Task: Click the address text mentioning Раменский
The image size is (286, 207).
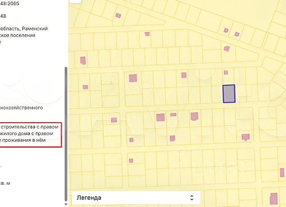Action: [24, 29]
